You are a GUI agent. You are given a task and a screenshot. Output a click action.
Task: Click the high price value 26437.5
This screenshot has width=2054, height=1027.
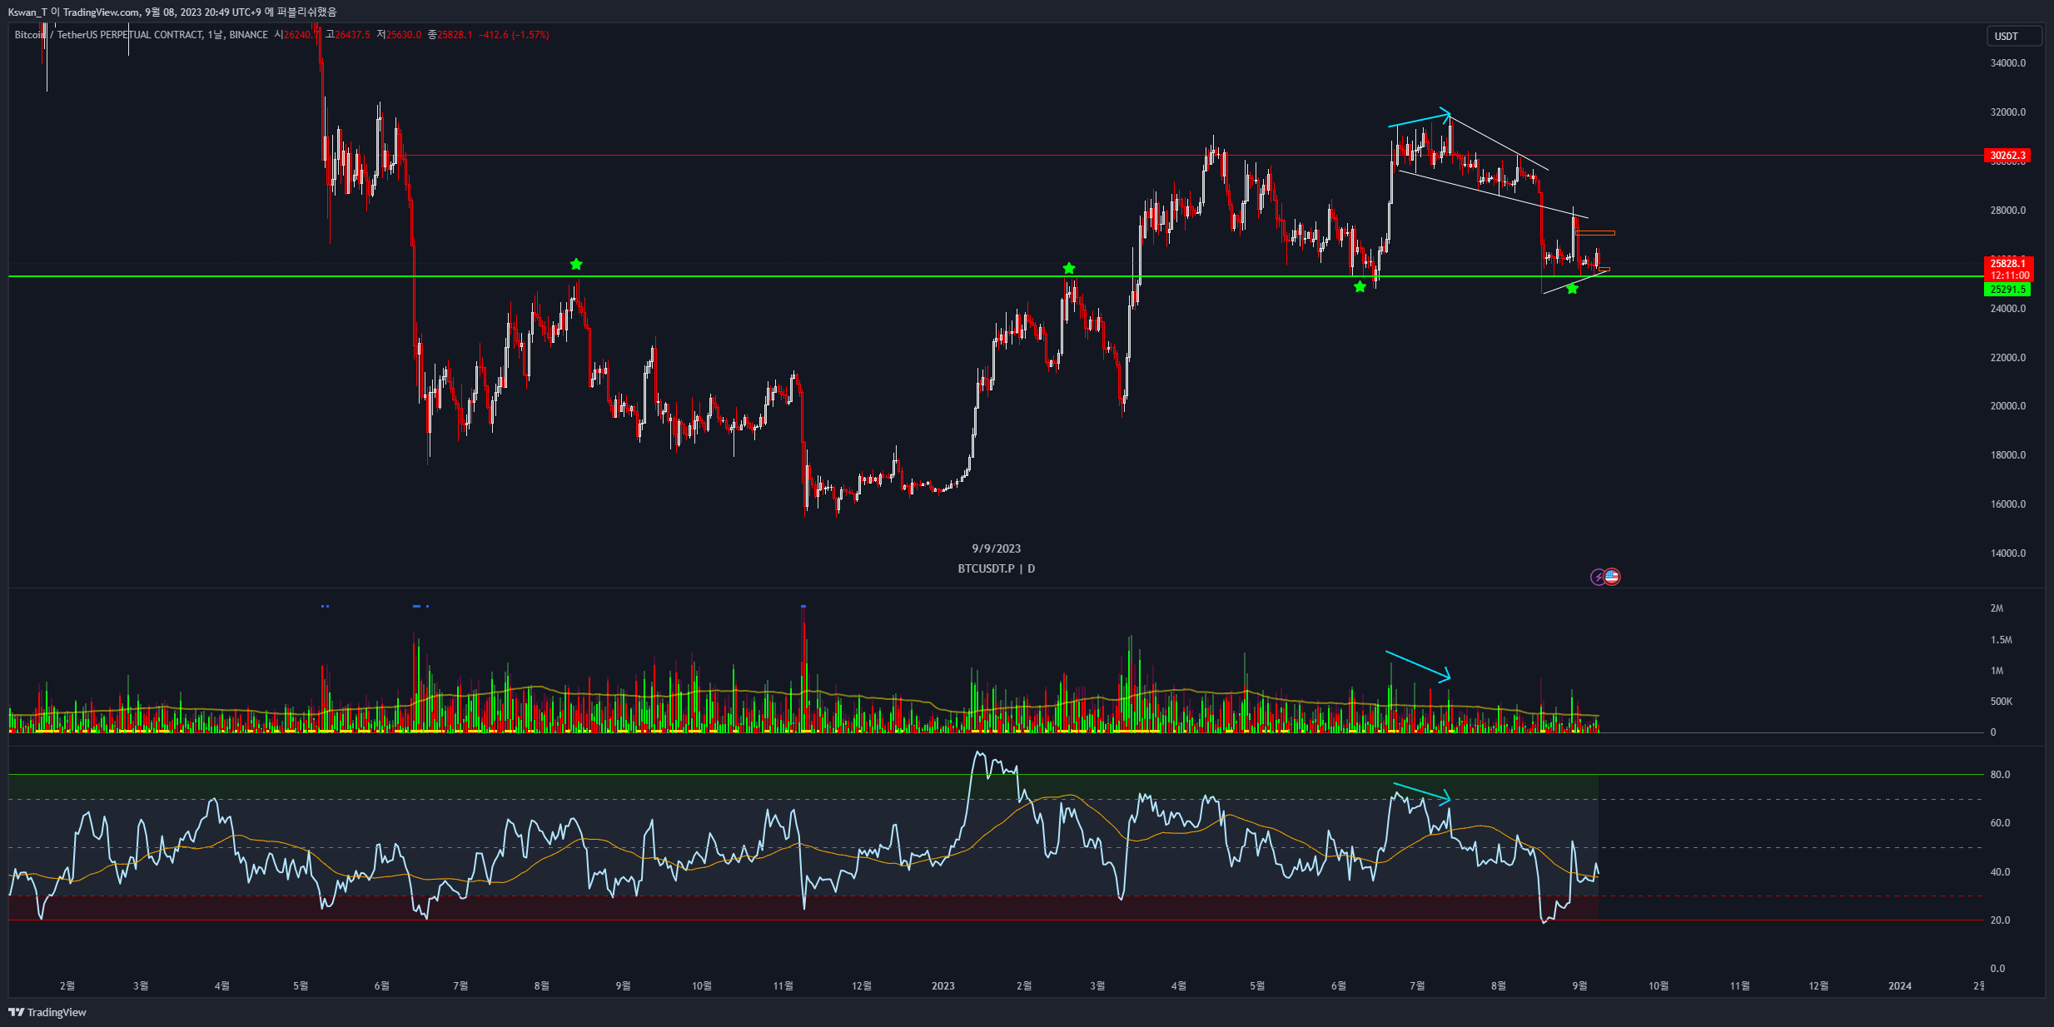click(x=352, y=35)
